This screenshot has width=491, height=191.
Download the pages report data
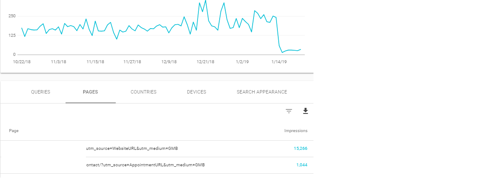click(x=306, y=111)
